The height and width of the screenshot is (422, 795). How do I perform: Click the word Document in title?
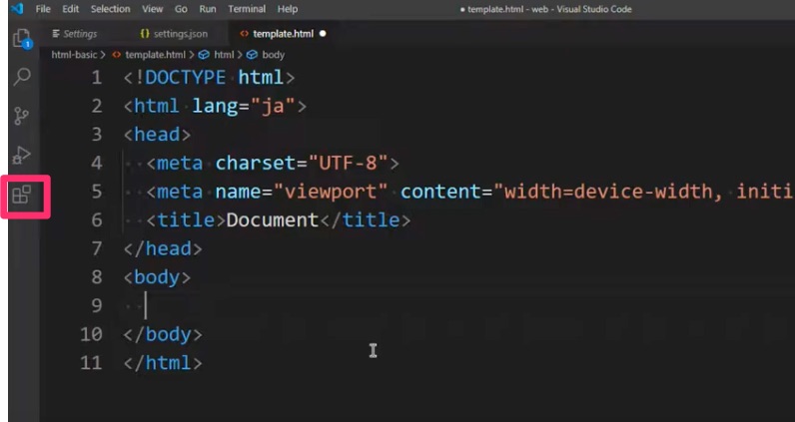pos(273,220)
